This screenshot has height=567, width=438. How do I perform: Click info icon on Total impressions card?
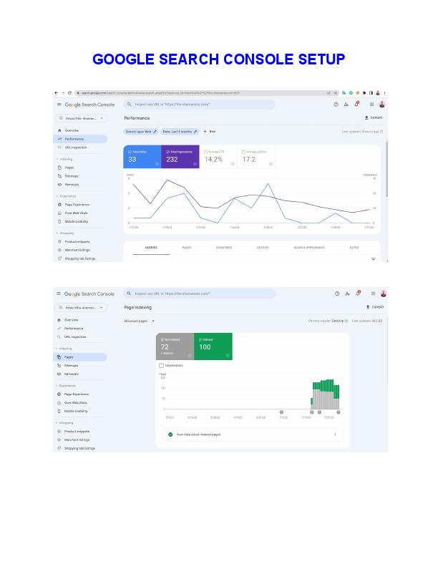195,164
